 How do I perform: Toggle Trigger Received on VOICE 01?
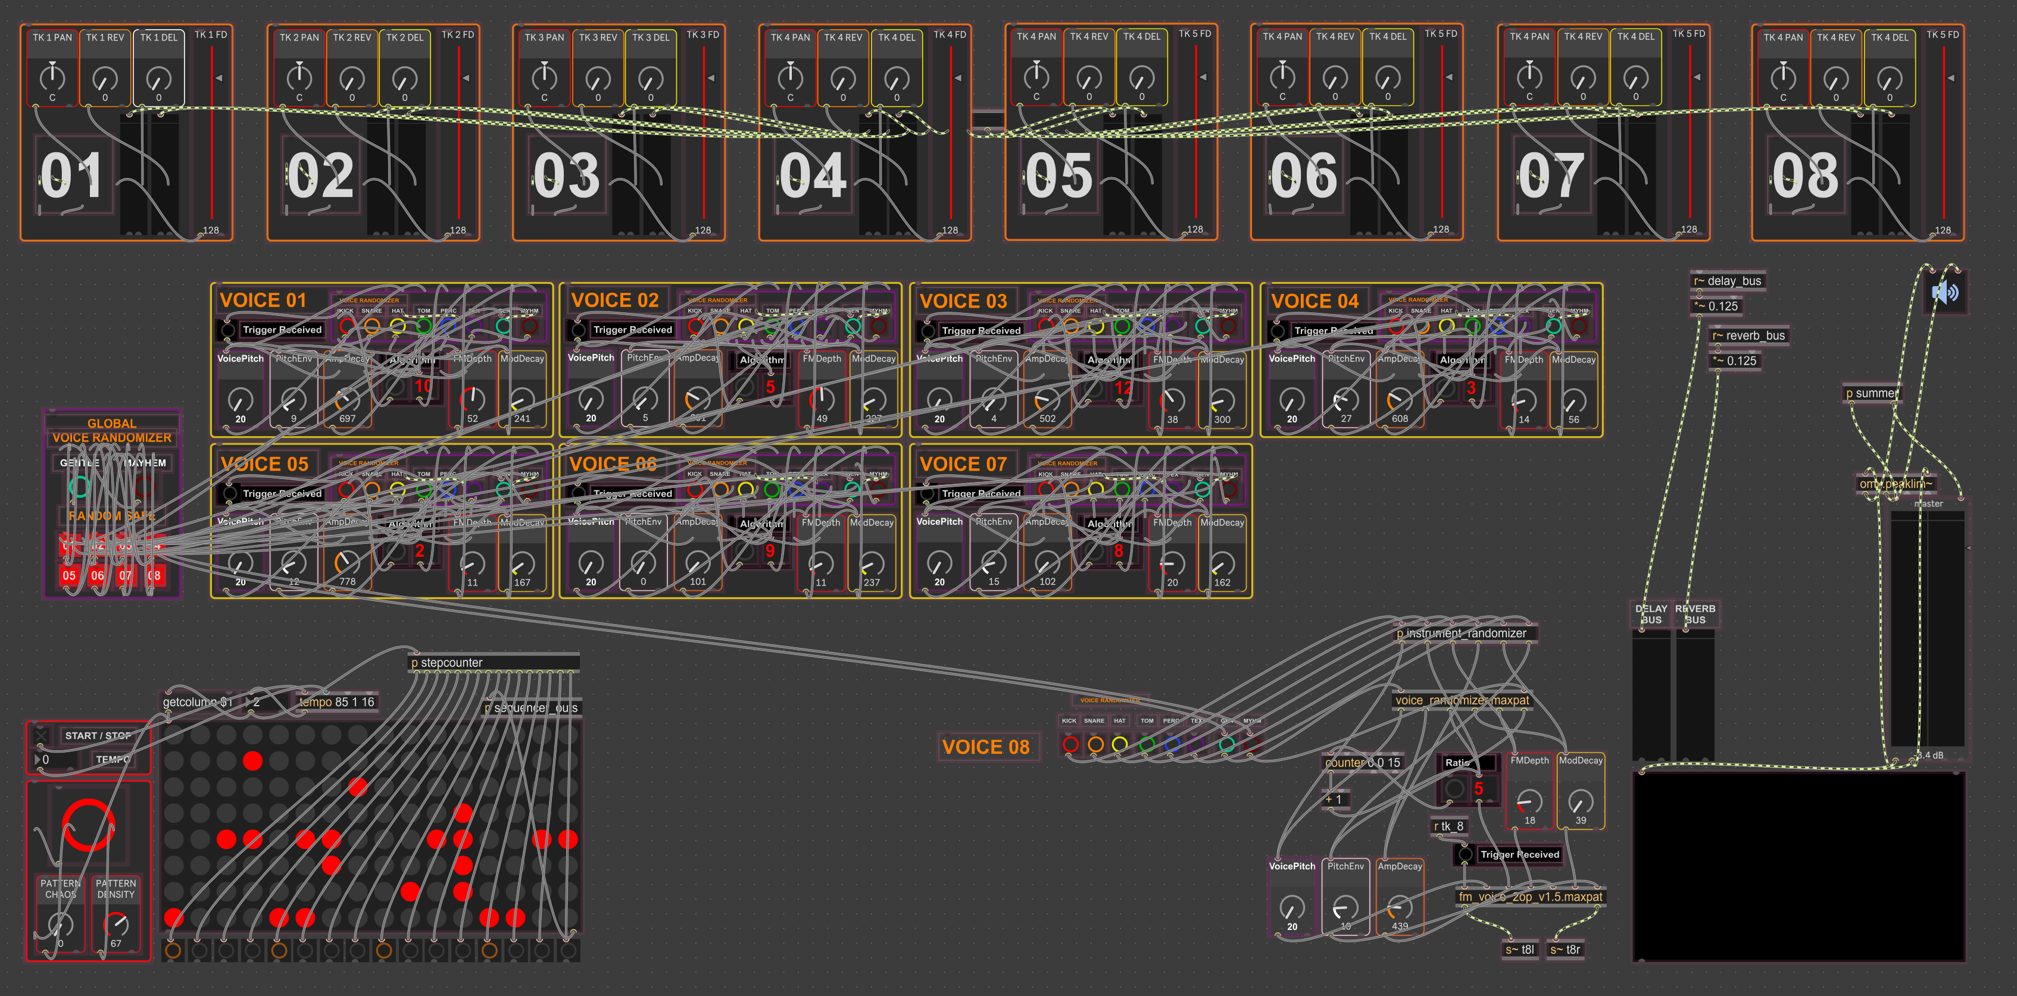coord(229,330)
